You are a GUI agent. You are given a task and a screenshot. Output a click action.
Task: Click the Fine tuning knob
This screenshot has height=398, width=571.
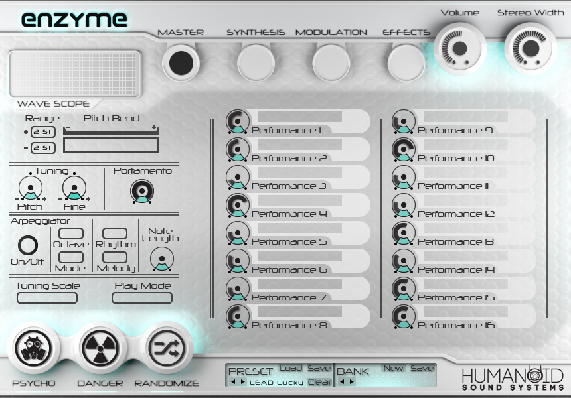pos(74,188)
